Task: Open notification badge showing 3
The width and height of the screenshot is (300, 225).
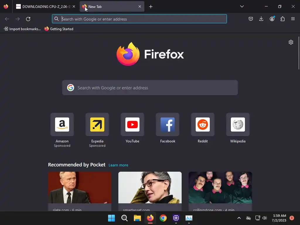Action: [x=292, y=218]
